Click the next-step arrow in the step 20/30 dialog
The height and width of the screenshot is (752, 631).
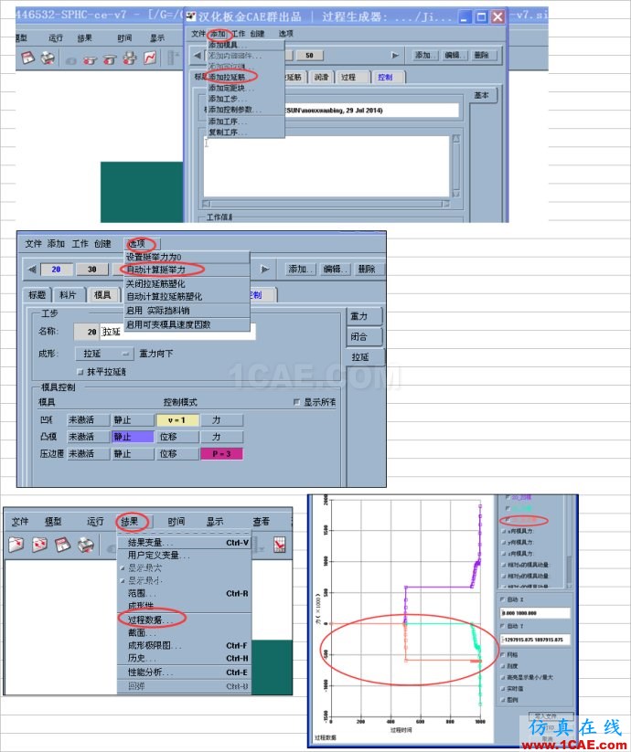pyautogui.click(x=265, y=270)
